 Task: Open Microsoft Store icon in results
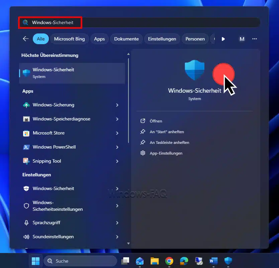pos(26,133)
